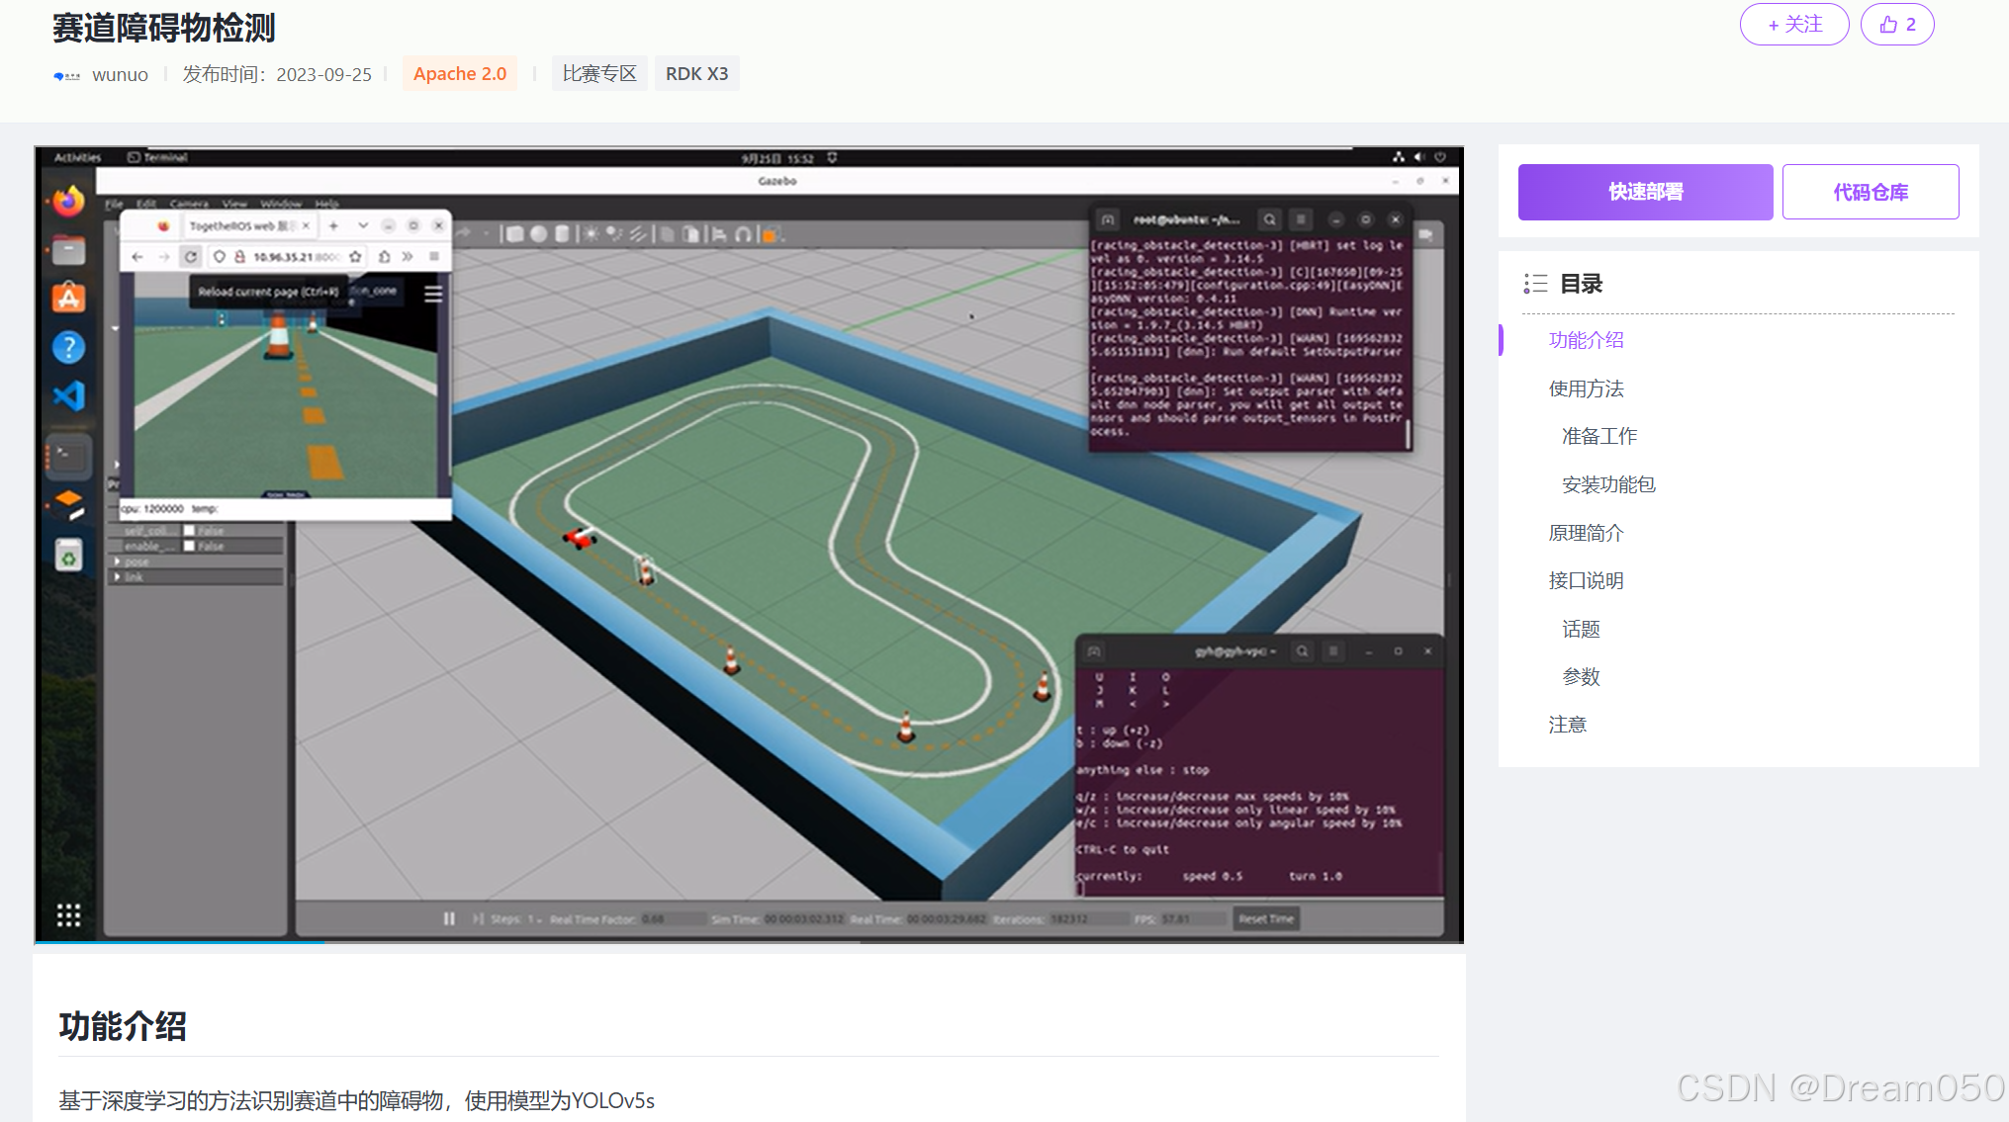2009x1122 pixels.
Task: Toggle the enable_wind False checkbox
Action: [x=189, y=546]
